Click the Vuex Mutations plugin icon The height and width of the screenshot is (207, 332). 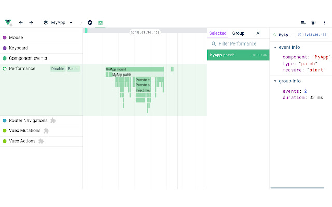46,131
